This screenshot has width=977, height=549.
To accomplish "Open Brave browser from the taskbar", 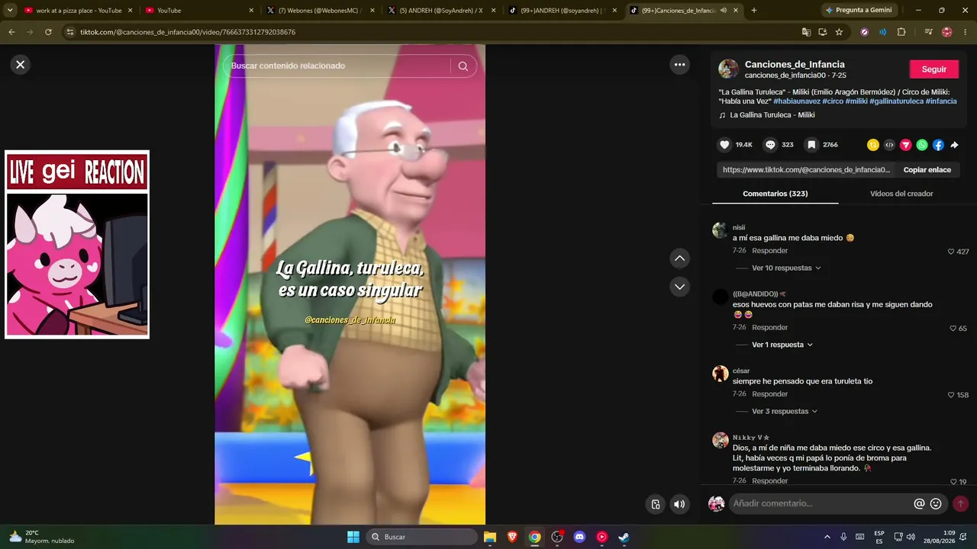I will pos(512,537).
